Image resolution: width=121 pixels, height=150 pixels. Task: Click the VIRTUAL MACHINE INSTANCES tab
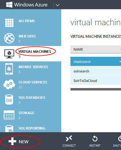(96, 37)
